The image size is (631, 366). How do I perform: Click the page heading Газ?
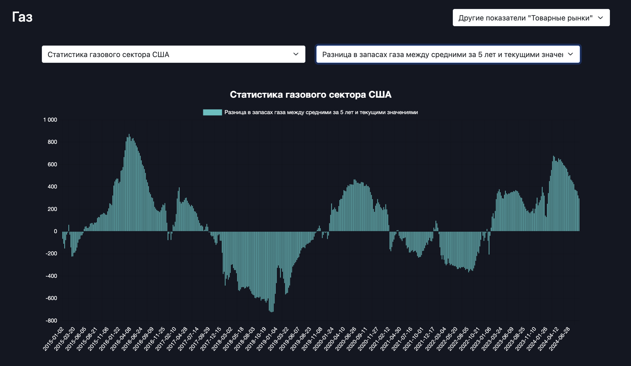coord(22,17)
